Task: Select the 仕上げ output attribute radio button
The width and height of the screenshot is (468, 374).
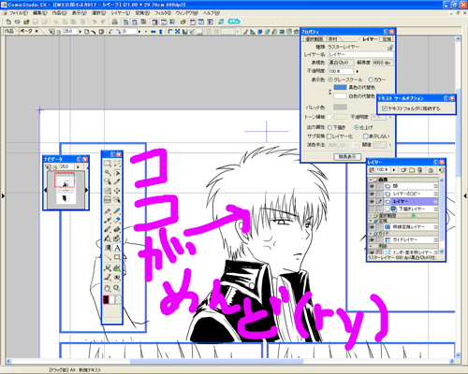Action: 357,127
